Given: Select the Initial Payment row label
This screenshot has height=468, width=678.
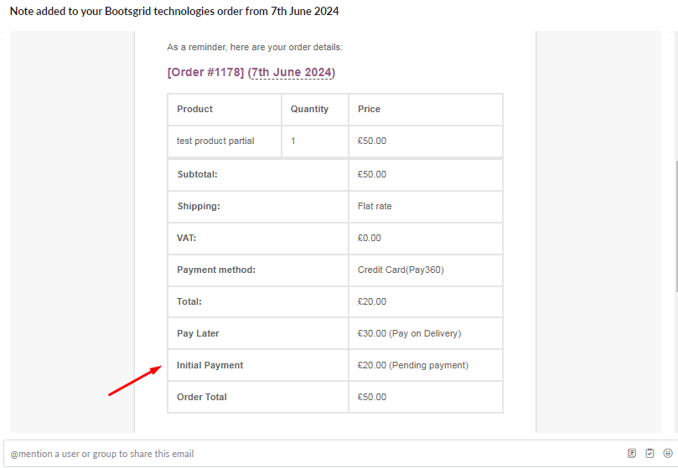Looking at the screenshot, I should (x=210, y=365).
